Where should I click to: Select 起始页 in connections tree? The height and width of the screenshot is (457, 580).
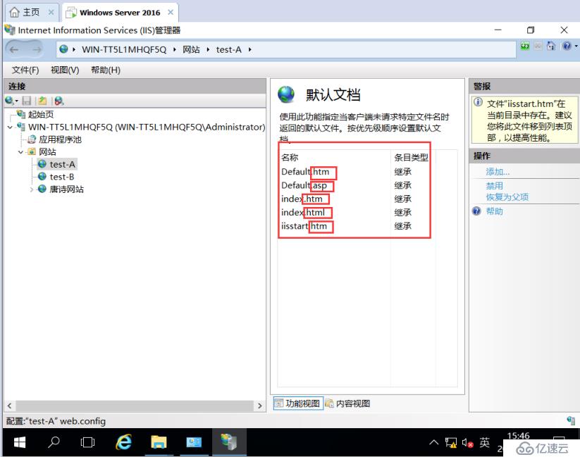[41, 114]
